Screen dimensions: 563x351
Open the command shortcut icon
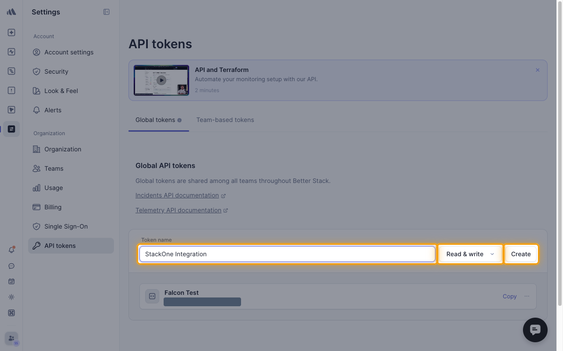(11, 313)
